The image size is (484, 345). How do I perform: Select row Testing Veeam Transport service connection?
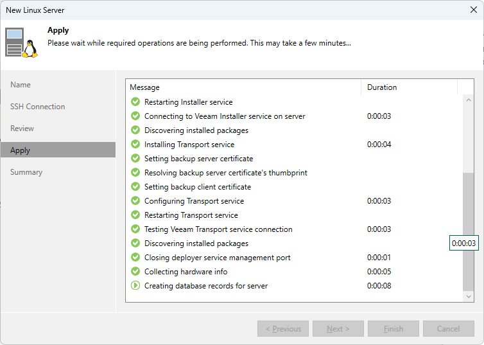pos(295,229)
